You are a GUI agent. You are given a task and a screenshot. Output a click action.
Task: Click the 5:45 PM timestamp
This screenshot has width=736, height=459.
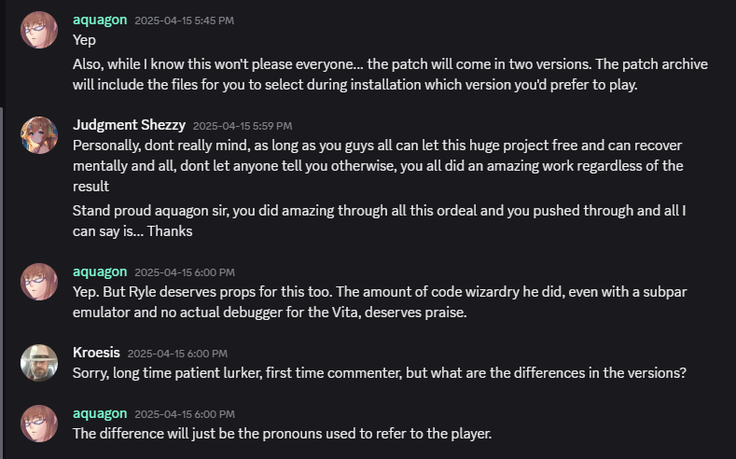coord(185,21)
